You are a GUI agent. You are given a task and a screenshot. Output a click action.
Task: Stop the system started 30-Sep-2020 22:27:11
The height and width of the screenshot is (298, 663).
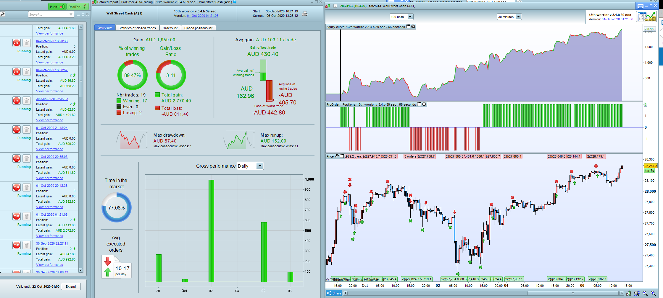[17, 245]
